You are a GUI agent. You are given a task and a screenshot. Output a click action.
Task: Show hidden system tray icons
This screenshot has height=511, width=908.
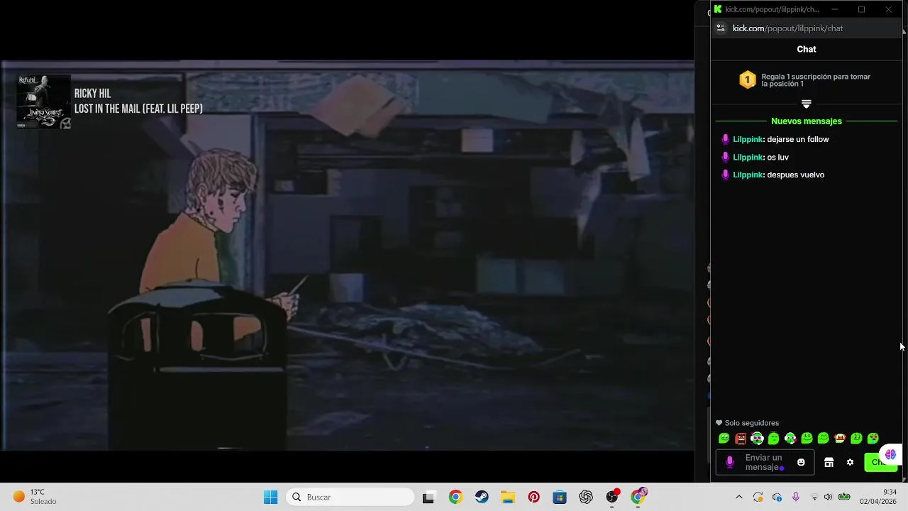738,497
